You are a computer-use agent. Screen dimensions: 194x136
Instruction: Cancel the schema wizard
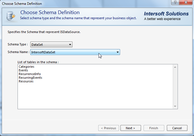177,128
